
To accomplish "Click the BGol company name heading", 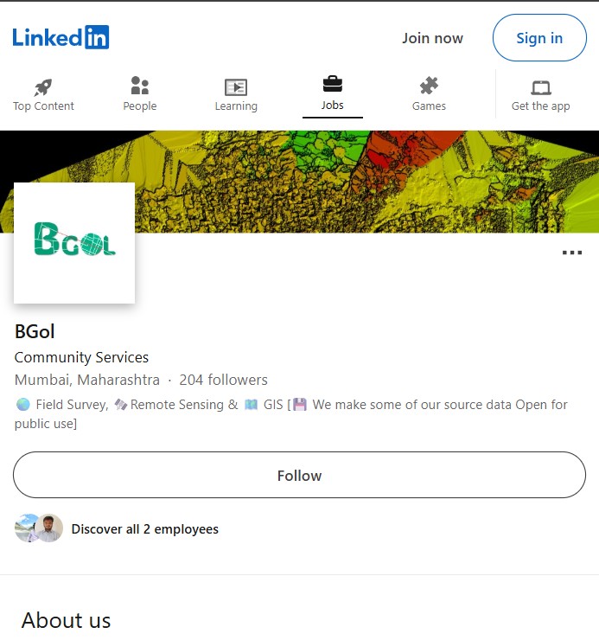I will pos(35,331).
